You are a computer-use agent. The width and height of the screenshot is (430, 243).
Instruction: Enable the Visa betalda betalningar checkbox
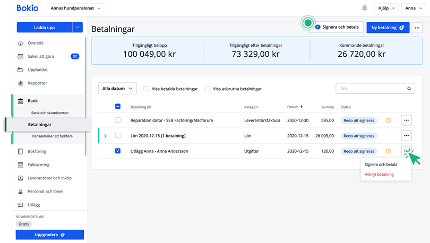tap(147, 89)
